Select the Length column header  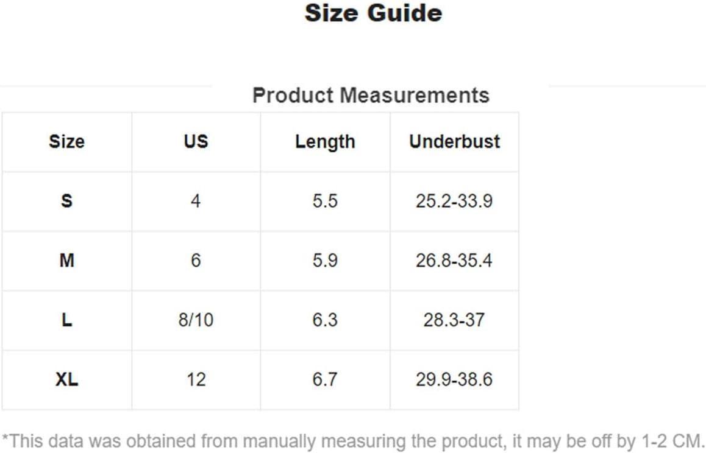coord(325,142)
